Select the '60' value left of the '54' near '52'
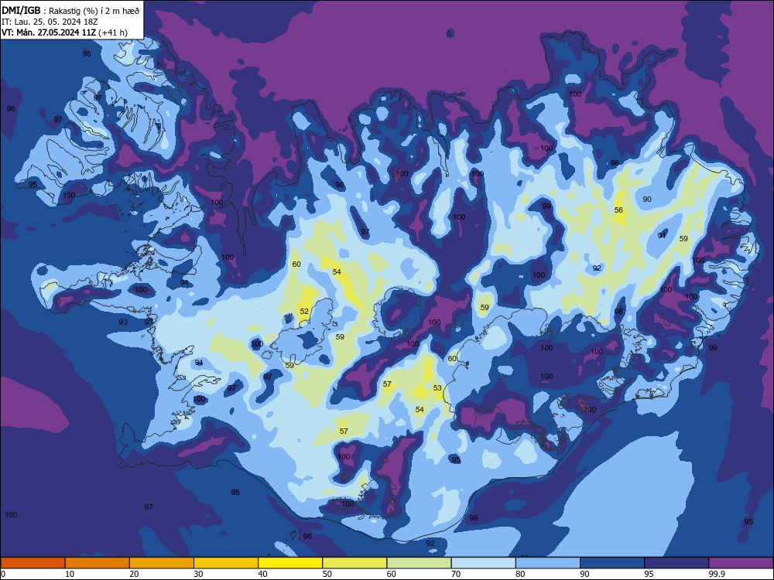This screenshot has height=580, width=774. pyautogui.click(x=296, y=264)
